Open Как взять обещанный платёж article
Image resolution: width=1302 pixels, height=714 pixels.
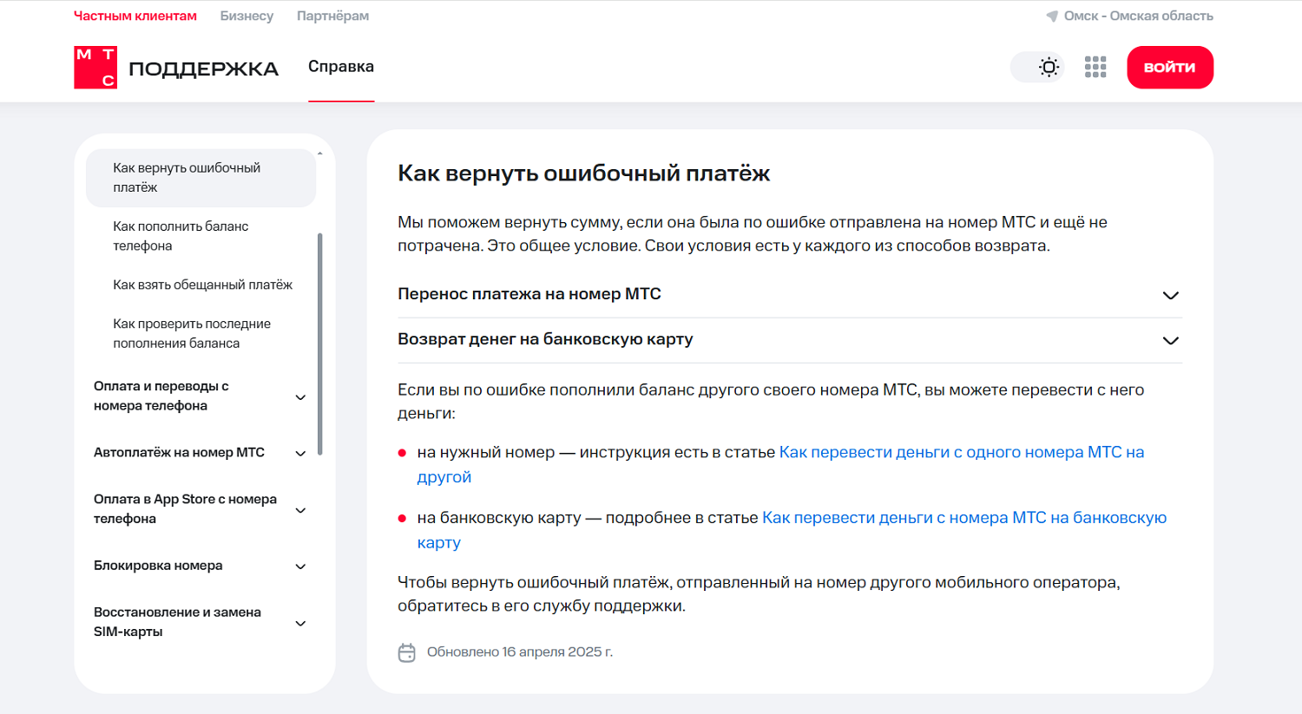pyautogui.click(x=202, y=285)
